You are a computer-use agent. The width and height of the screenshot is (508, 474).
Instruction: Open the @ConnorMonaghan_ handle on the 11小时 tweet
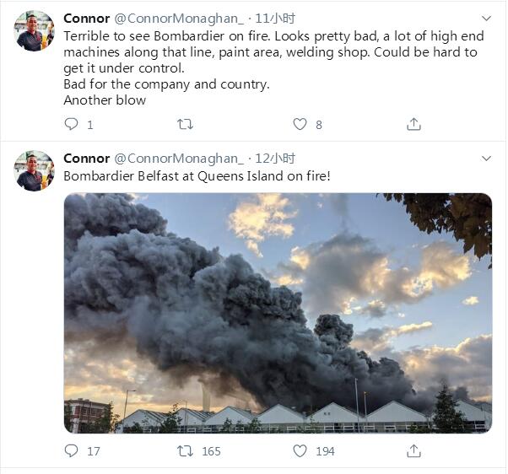point(178,18)
